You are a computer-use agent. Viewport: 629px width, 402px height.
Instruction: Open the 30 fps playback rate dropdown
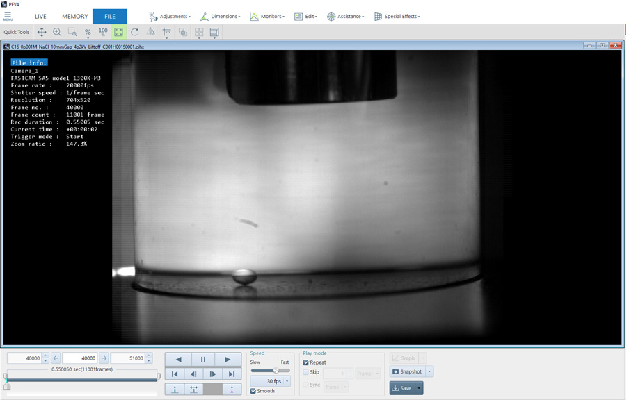pyautogui.click(x=287, y=381)
